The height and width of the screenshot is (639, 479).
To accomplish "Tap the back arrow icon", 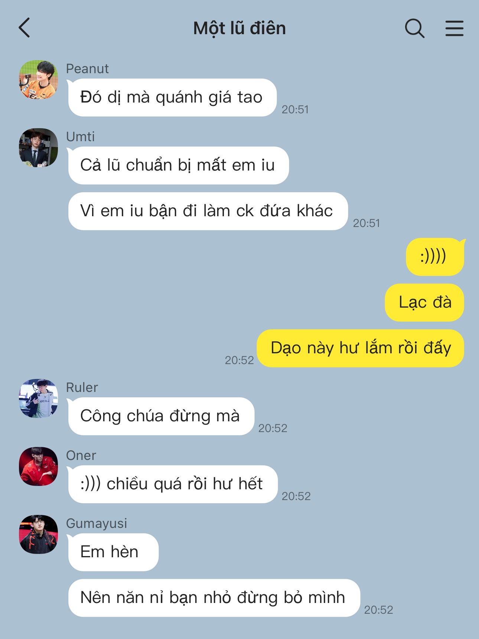I will coord(24,28).
